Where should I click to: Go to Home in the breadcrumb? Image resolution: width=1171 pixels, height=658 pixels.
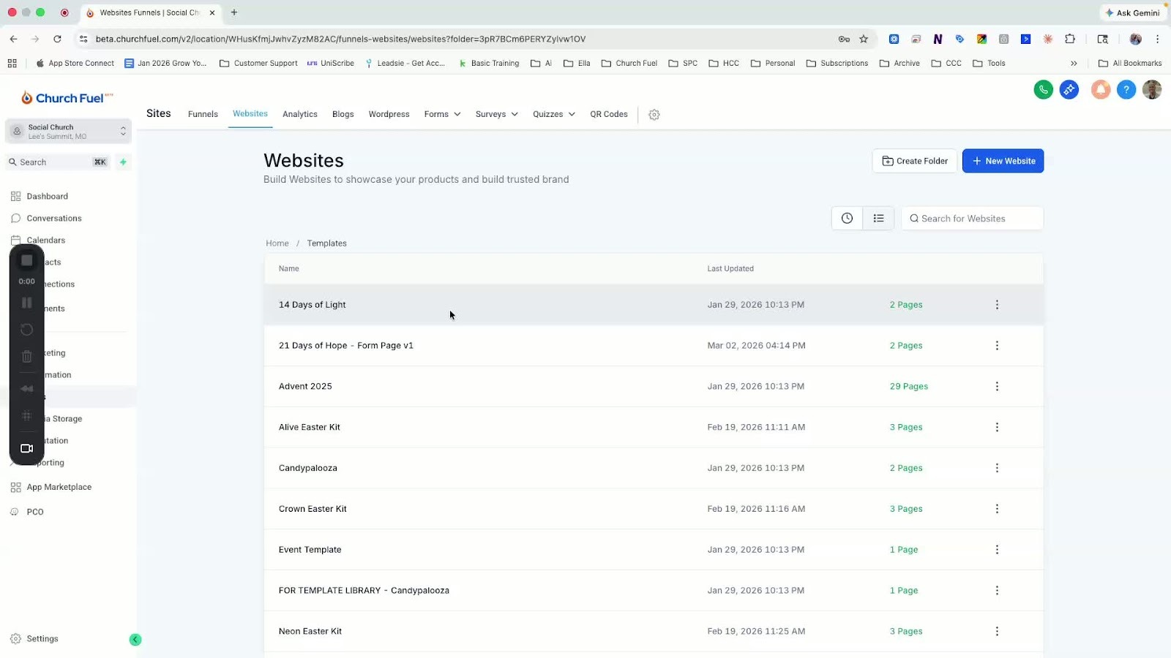coord(277,243)
